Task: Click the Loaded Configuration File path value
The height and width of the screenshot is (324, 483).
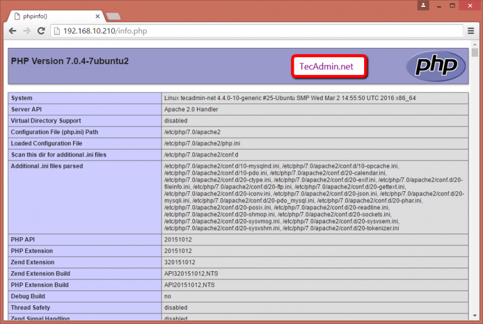Action: (196, 143)
